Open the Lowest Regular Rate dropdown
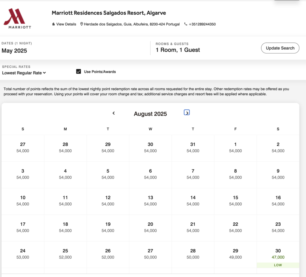Screen dimensions: 306x277 pos(24,73)
